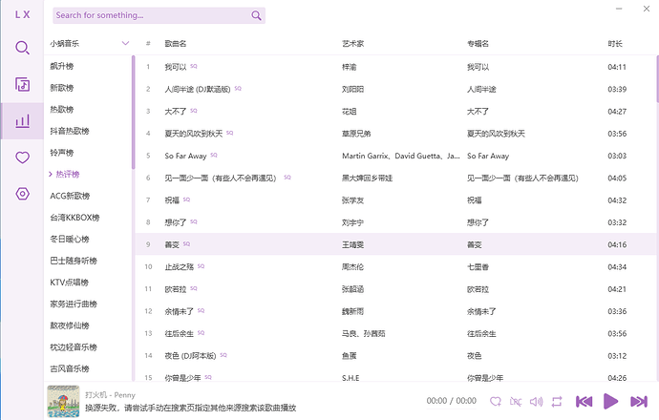
Task: Open the favorites heart icon in sidebar
Action: click(x=22, y=157)
